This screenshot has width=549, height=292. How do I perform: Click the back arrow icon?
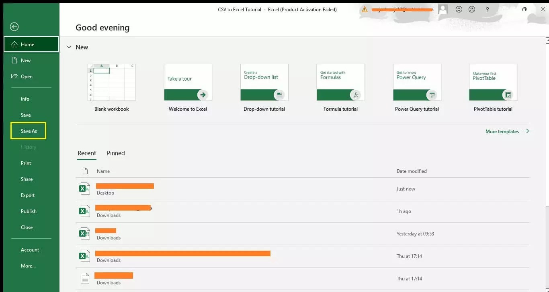(14, 27)
